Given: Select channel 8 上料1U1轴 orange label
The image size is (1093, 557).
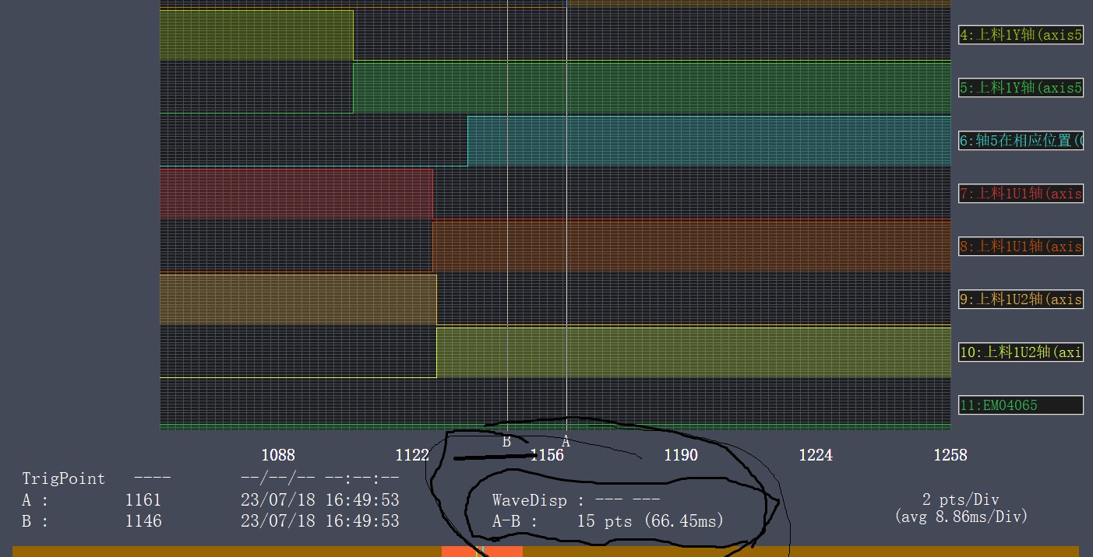Looking at the screenshot, I should tap(1021, 247).
